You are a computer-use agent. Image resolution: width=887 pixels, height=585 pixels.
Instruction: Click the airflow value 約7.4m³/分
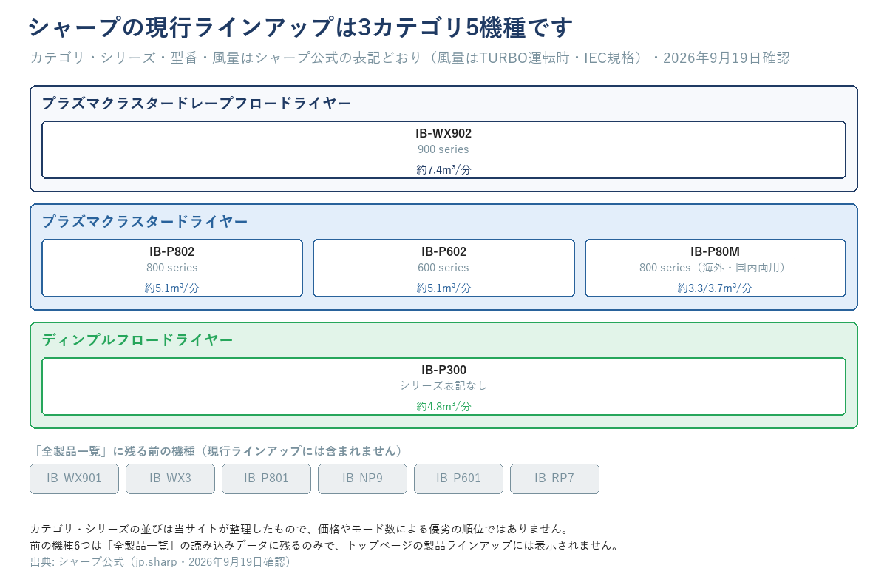coord(443,169)
